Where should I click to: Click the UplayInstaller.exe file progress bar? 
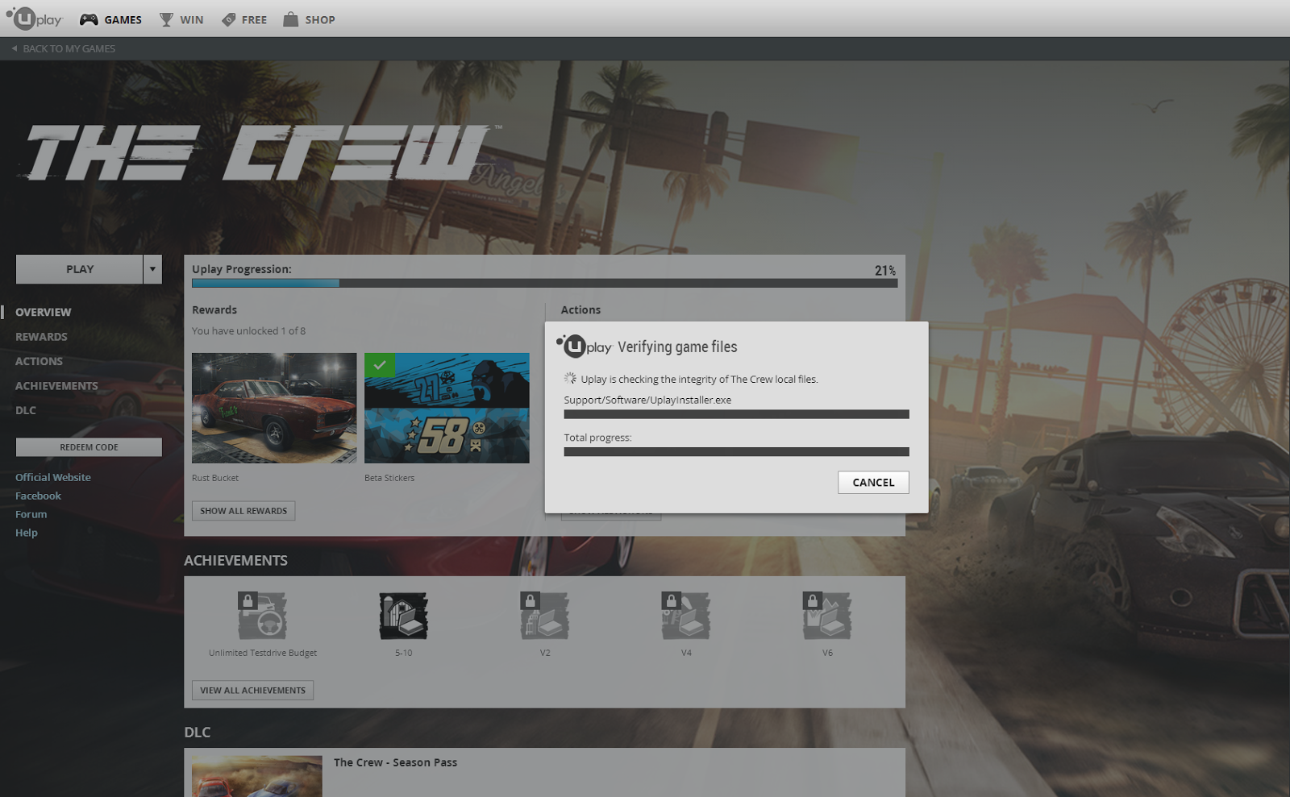point(736,414)
